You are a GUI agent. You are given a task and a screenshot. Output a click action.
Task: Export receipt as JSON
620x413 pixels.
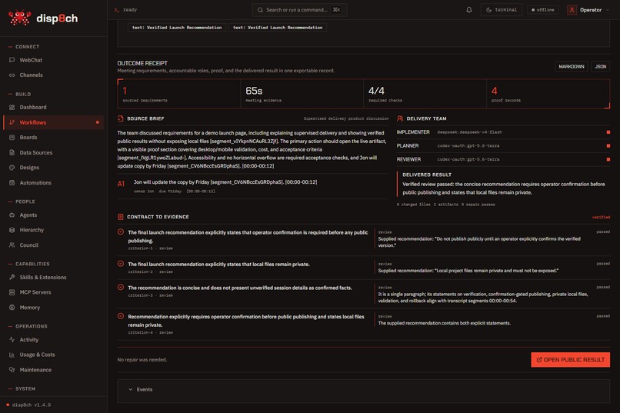click(x=600, y=67)
